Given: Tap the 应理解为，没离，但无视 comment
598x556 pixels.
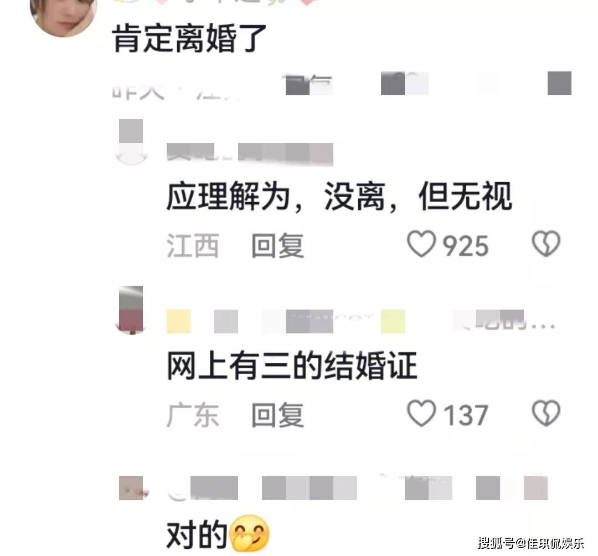Looking at the screenshot, I should [339, 197].
